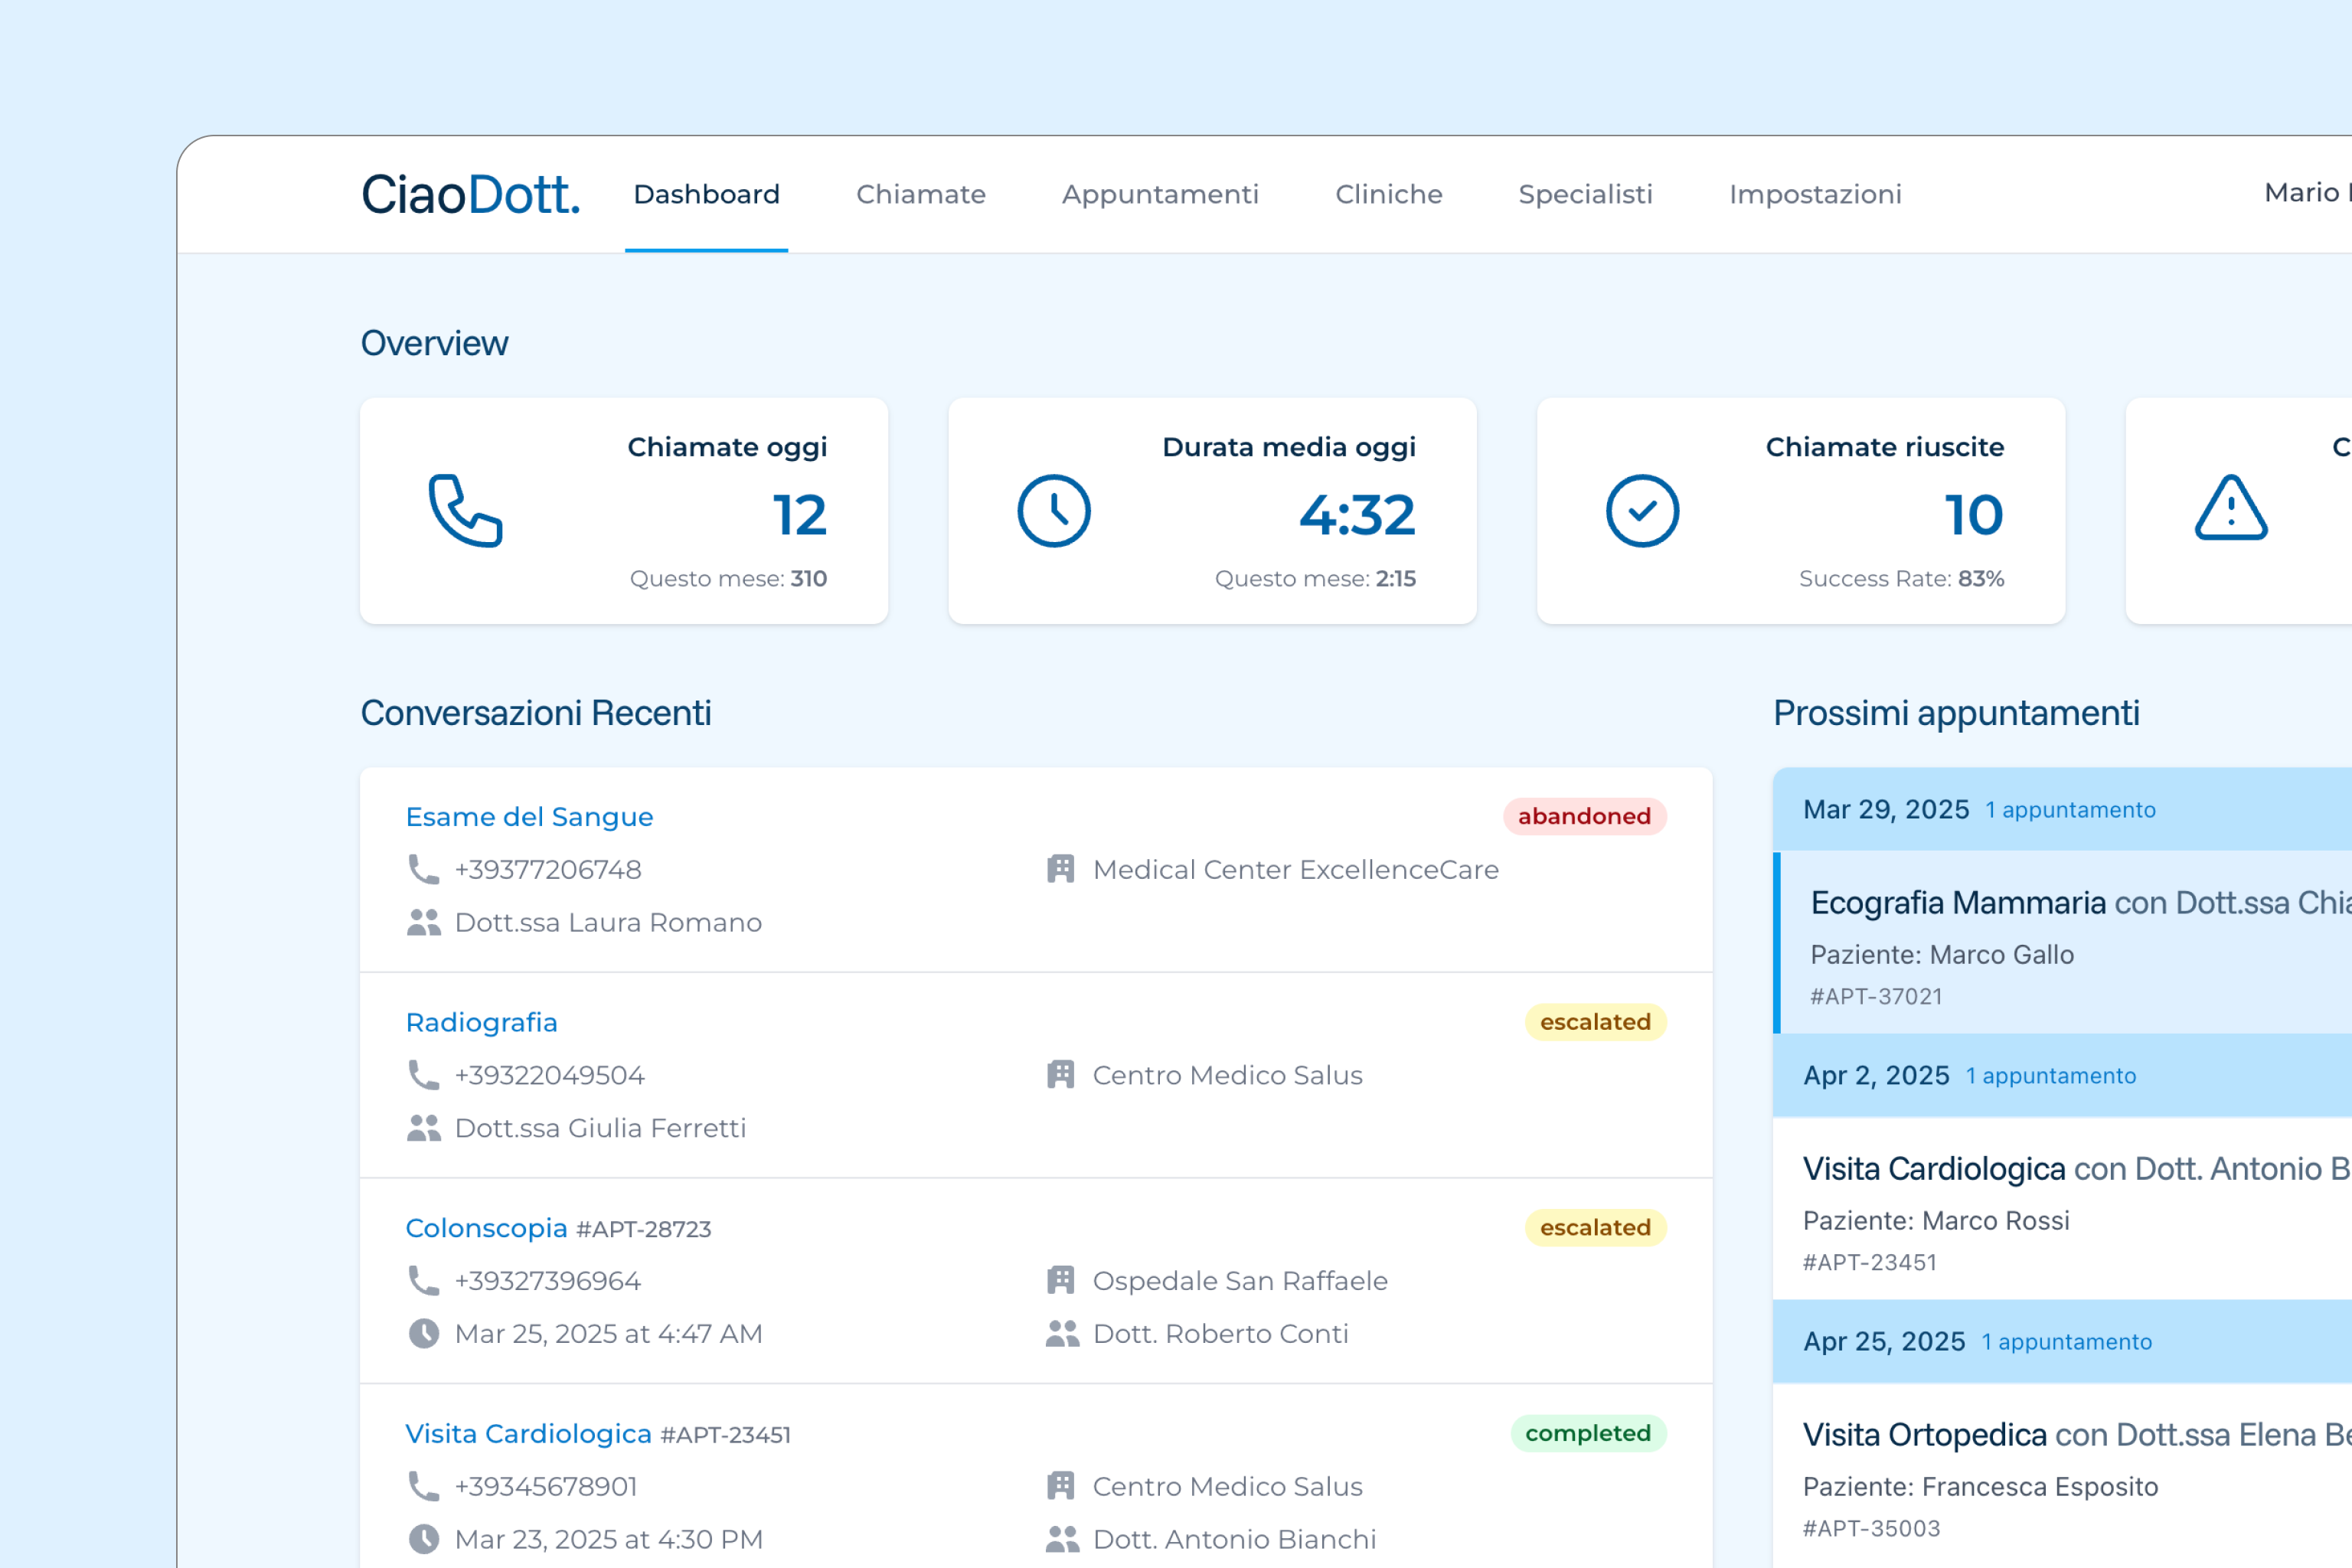Click the checkmark icon in Chiamate riuscite card

click(1642, 510)
